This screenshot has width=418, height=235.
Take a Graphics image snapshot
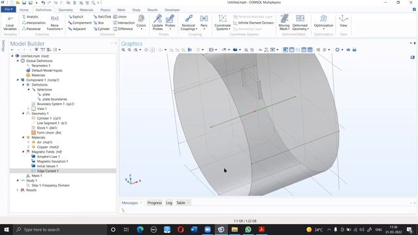348,50
